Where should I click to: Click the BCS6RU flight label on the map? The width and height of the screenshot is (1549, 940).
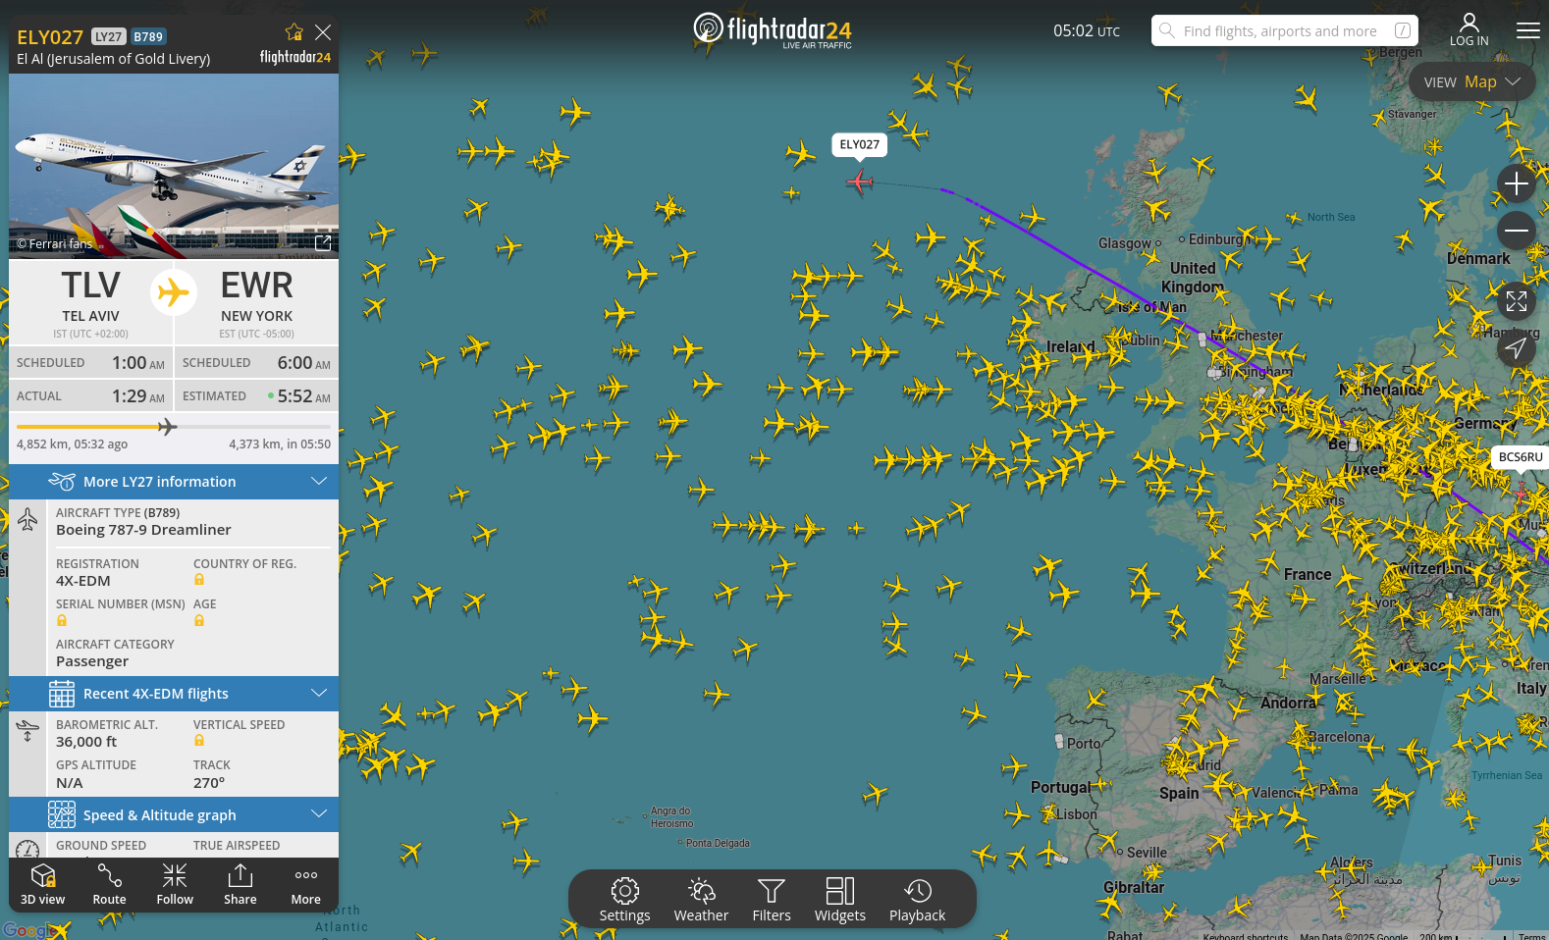(x=1521, y=457)
